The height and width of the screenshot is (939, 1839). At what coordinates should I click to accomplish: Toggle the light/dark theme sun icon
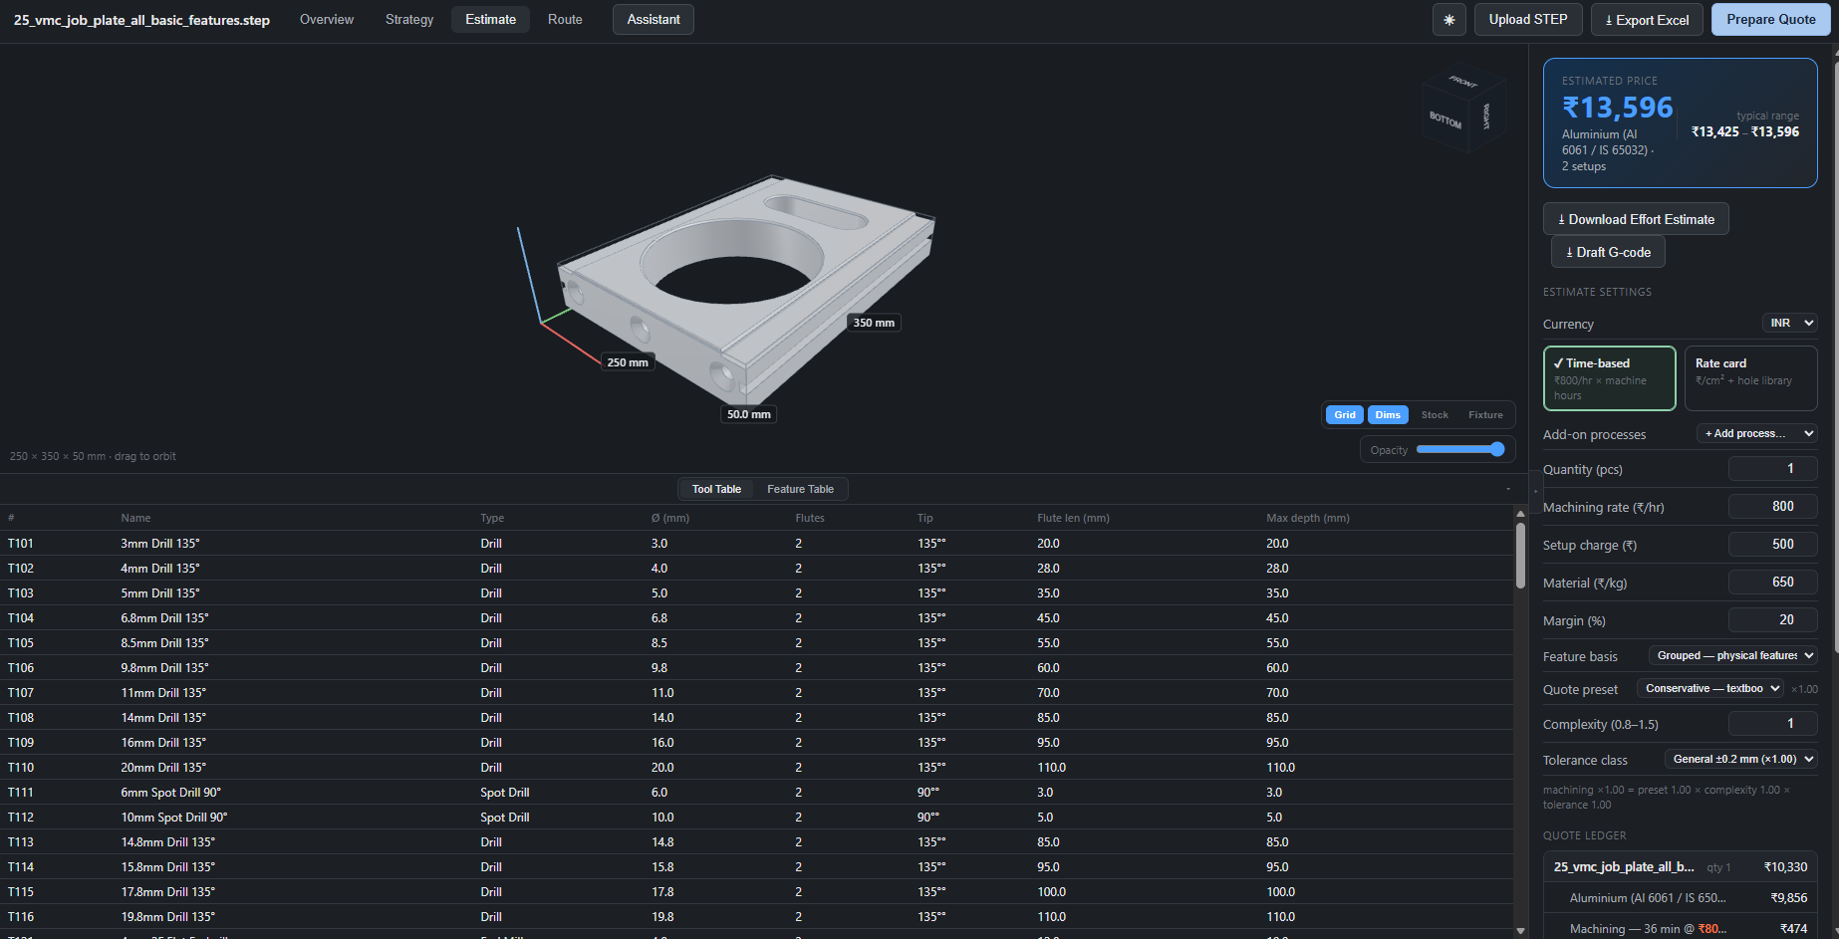(x=1448, y=20)
